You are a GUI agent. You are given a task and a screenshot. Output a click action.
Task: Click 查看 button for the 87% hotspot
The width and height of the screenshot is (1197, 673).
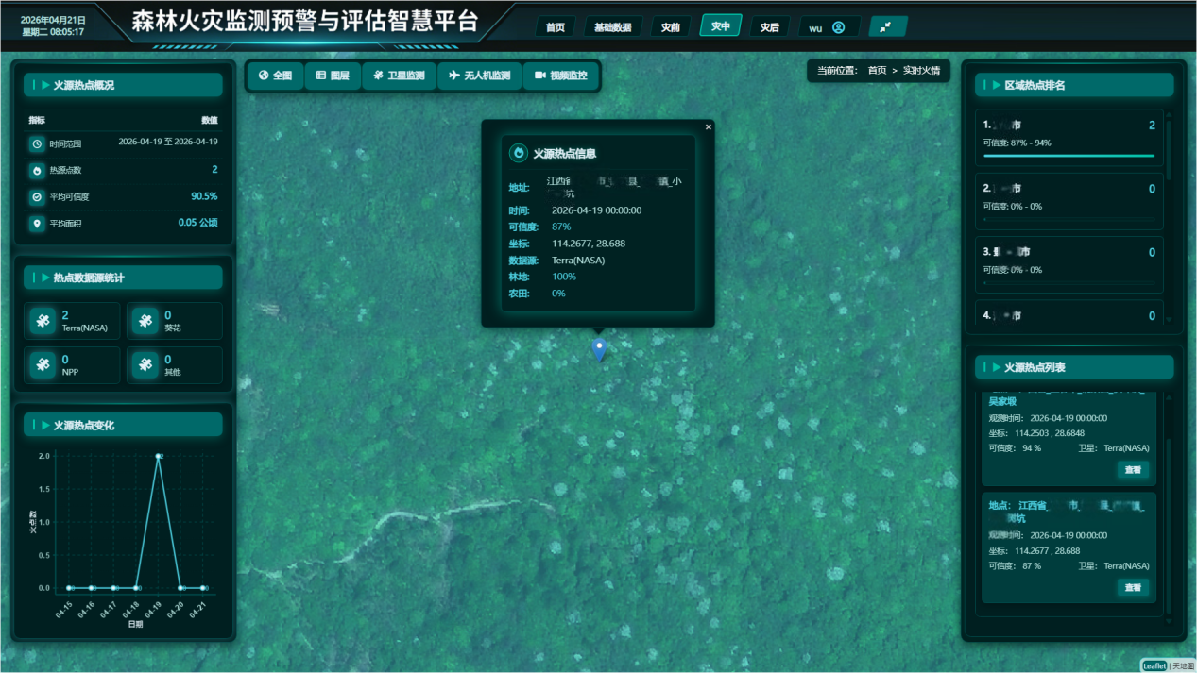[1133, 587]
